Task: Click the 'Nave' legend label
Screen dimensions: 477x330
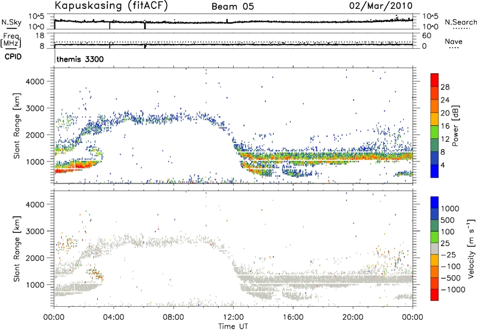Action: (x=454, y=42)
